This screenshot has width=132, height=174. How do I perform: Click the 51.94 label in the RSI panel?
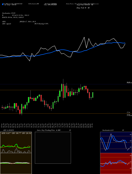[128, 164]
